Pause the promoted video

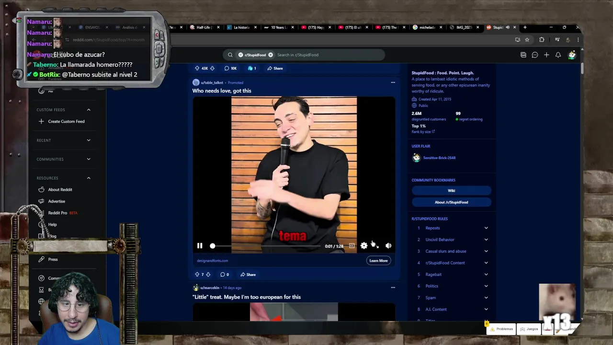[x=200, y=246]
